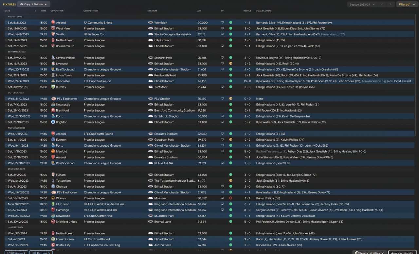Click the West Ham club crest

click(x=53, y=28)
